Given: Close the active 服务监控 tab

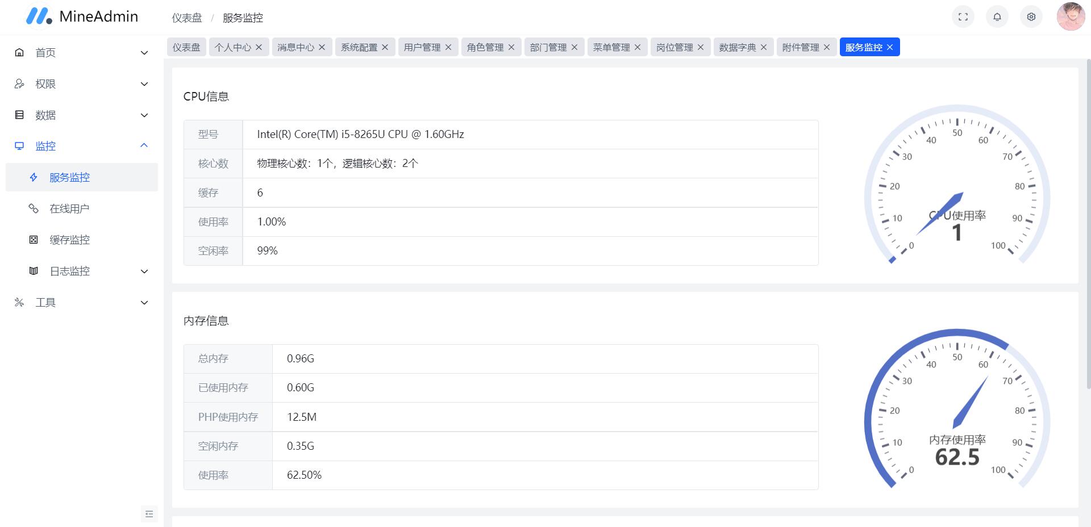Looking at the screenshot, I should tap(890, 47).
